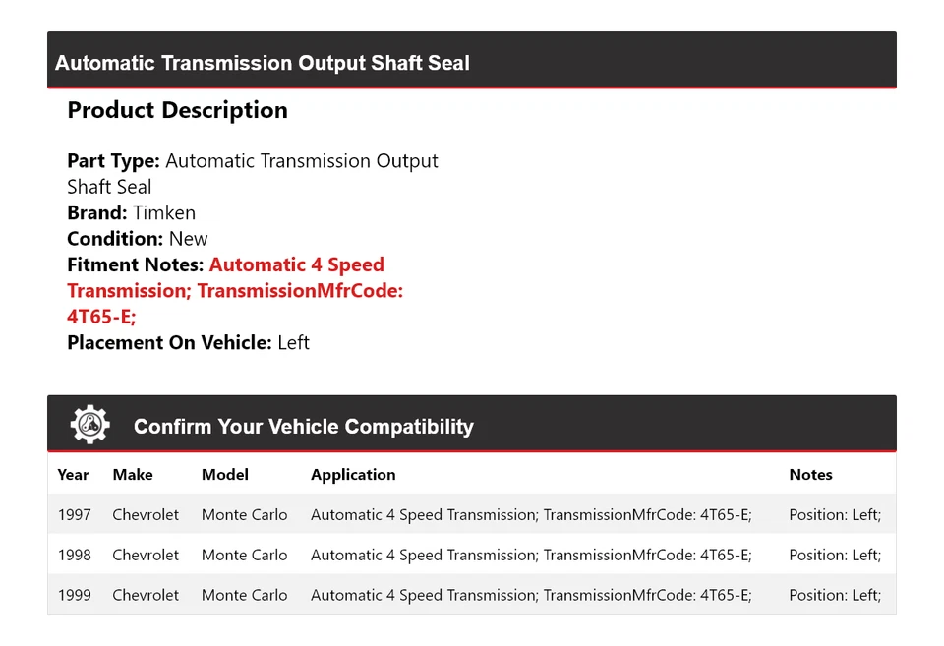Click the Make column header
Viewport: 944px width, 646px height.
click(133, 474)
